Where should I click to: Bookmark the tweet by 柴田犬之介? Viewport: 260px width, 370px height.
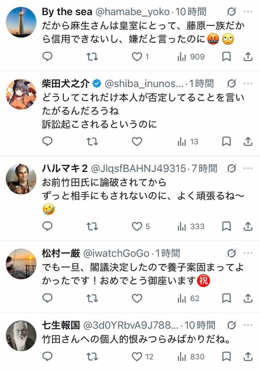(x=226, y=142)
